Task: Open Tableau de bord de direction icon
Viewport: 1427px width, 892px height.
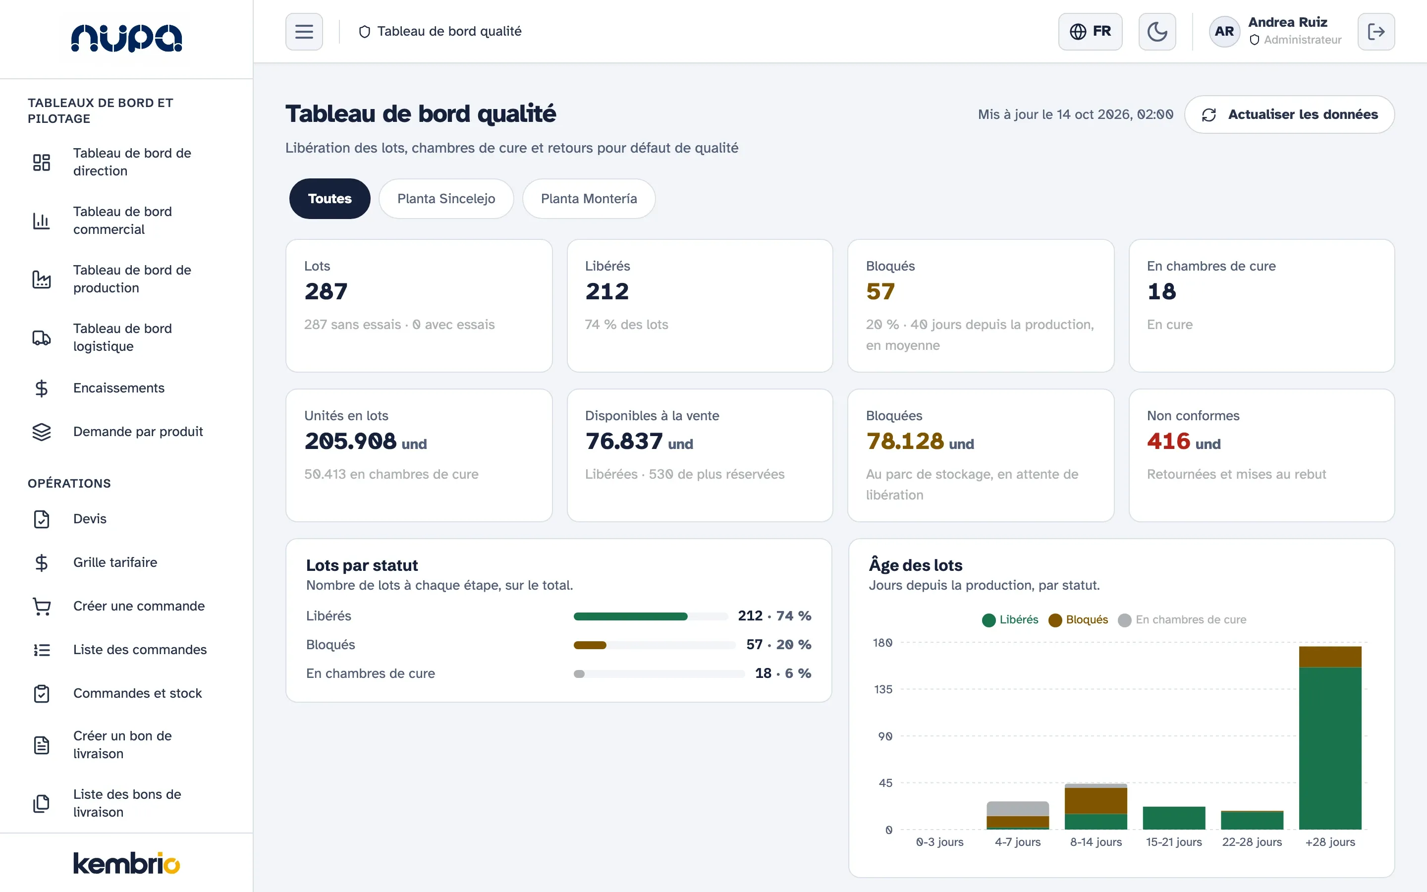Action: 41,162
